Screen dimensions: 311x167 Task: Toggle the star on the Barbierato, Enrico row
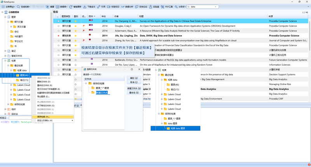point(75,60)
